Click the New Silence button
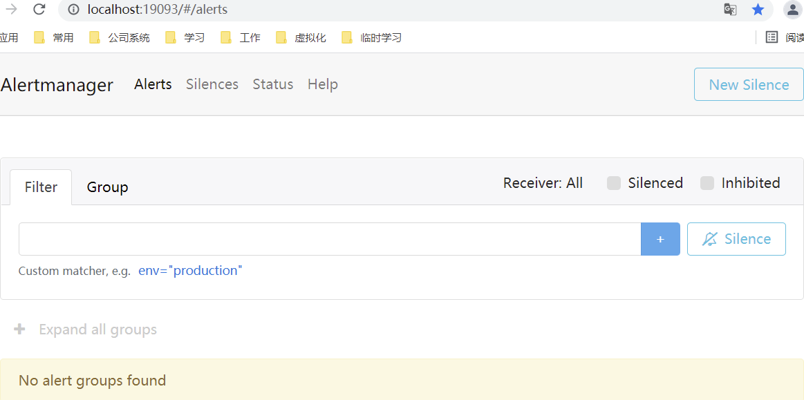Screen dimensions: 804x400 click(749, 84)
